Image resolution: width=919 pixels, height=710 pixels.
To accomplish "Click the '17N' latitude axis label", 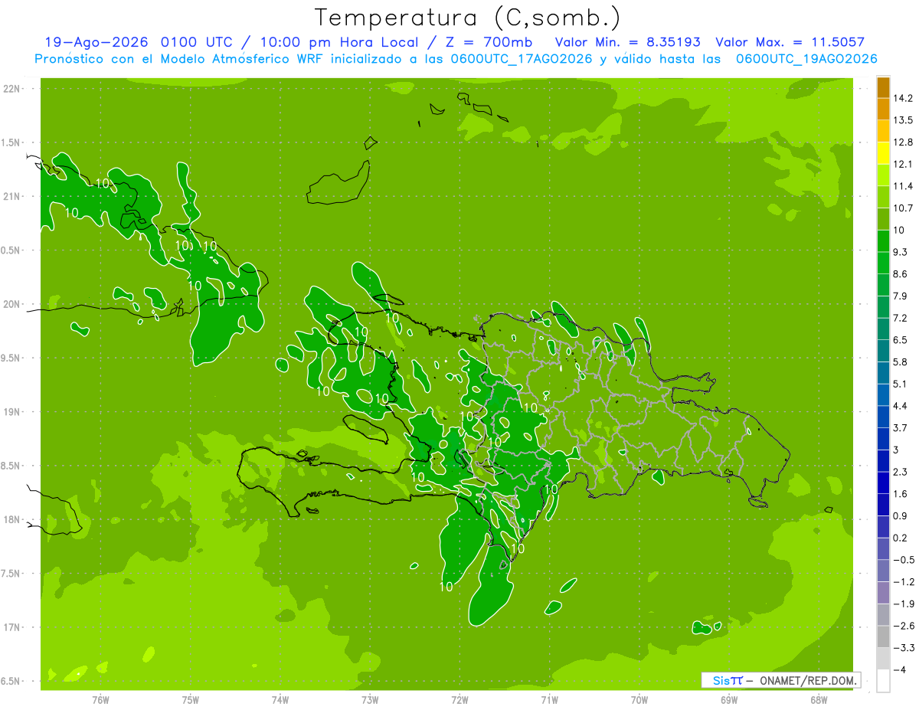I will tap(12, 628).
